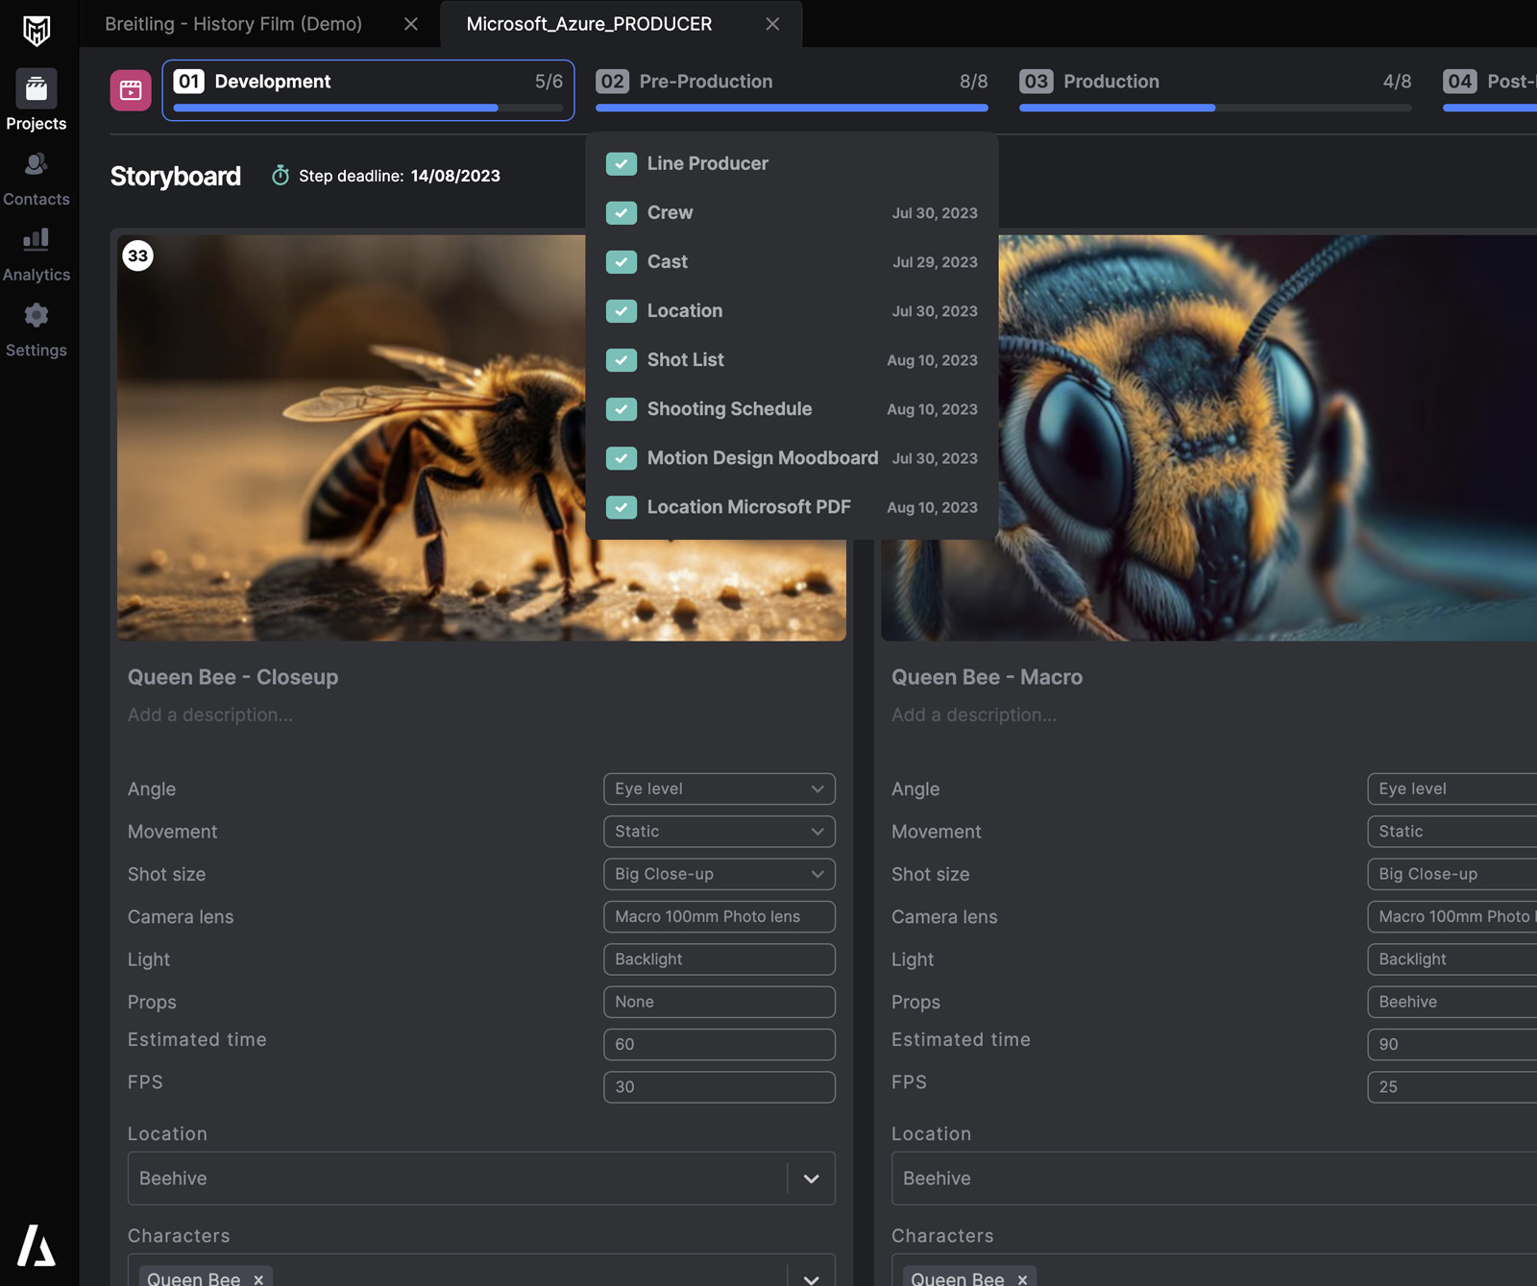Image resolution: width=1537 pixels, height=1286 pixels.
Task: Open the Shot size Big Close-up dropdown
Action: click(719, 874)
